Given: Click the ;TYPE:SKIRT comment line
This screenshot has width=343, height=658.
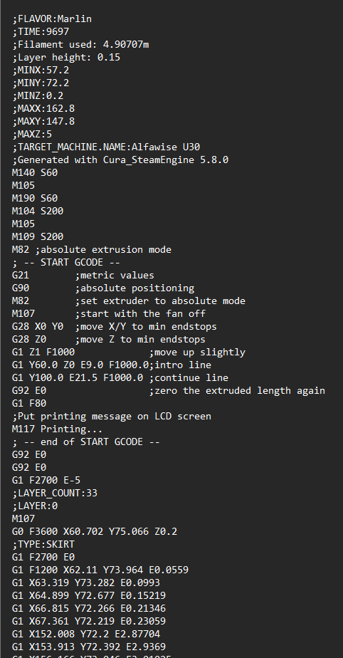Looking at the screenshot, I should point(43,544).
